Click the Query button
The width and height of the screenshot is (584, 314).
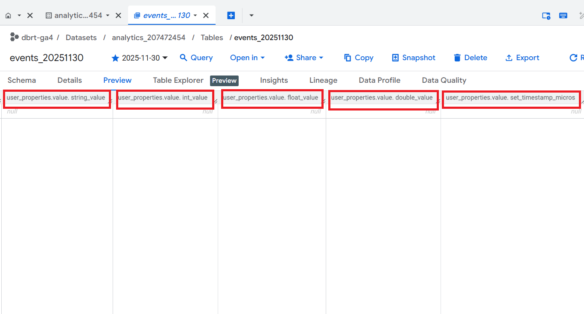(x=196, y=58)
